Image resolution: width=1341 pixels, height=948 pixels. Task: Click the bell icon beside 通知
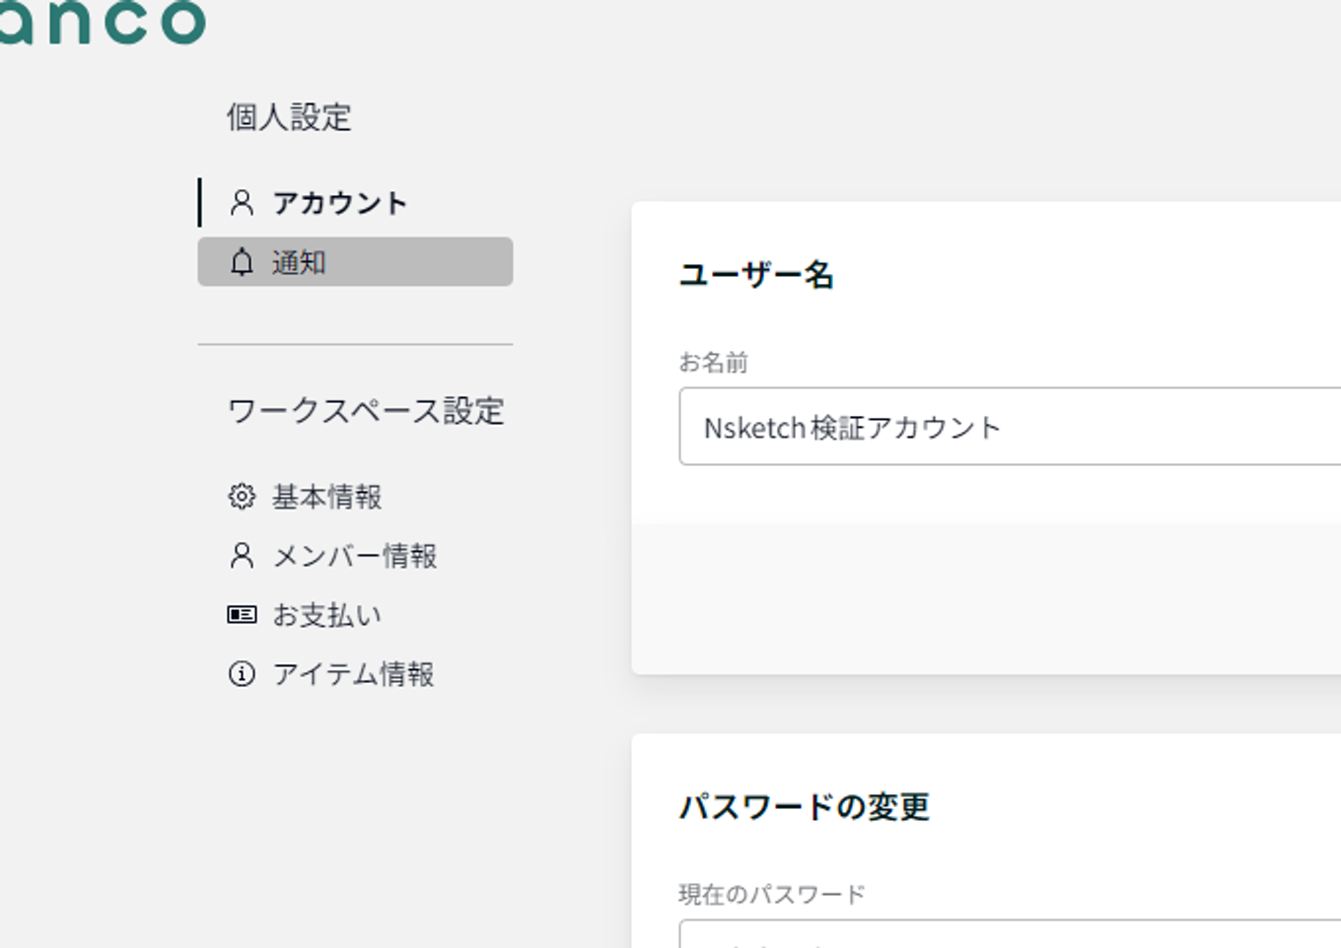(242, 262)
